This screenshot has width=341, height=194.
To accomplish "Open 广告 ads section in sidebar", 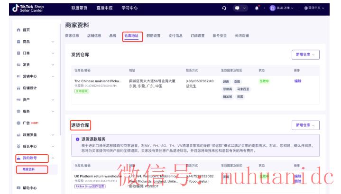I will tap(29, 123).
